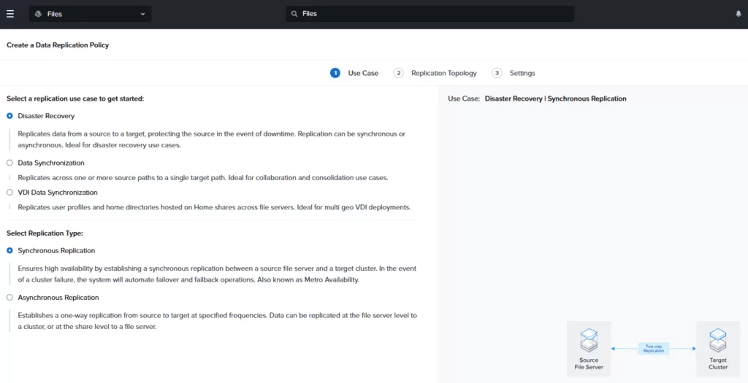Image resolution: width=748 pixels, height=383 pixels.
Task: Select the Synchronous Replication type
Action: coord(10,250)
